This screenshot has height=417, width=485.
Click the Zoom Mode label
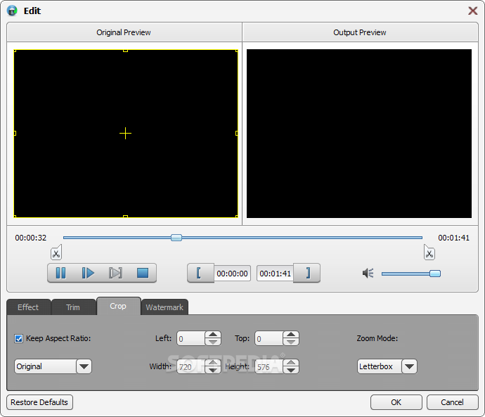377,338
